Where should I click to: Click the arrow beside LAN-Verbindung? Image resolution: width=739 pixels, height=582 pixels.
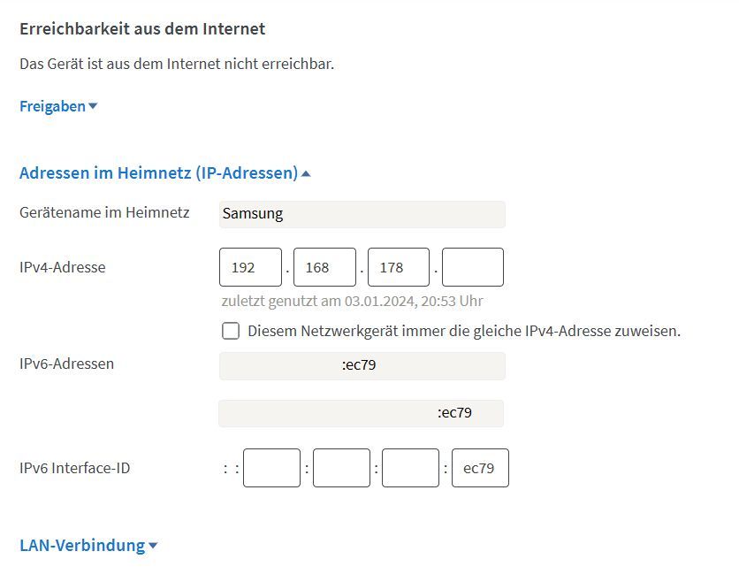tap(152, 546)
